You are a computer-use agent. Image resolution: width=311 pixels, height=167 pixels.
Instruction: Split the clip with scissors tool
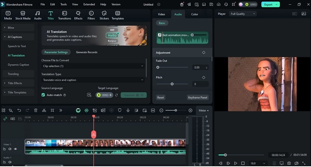(44, 111)
